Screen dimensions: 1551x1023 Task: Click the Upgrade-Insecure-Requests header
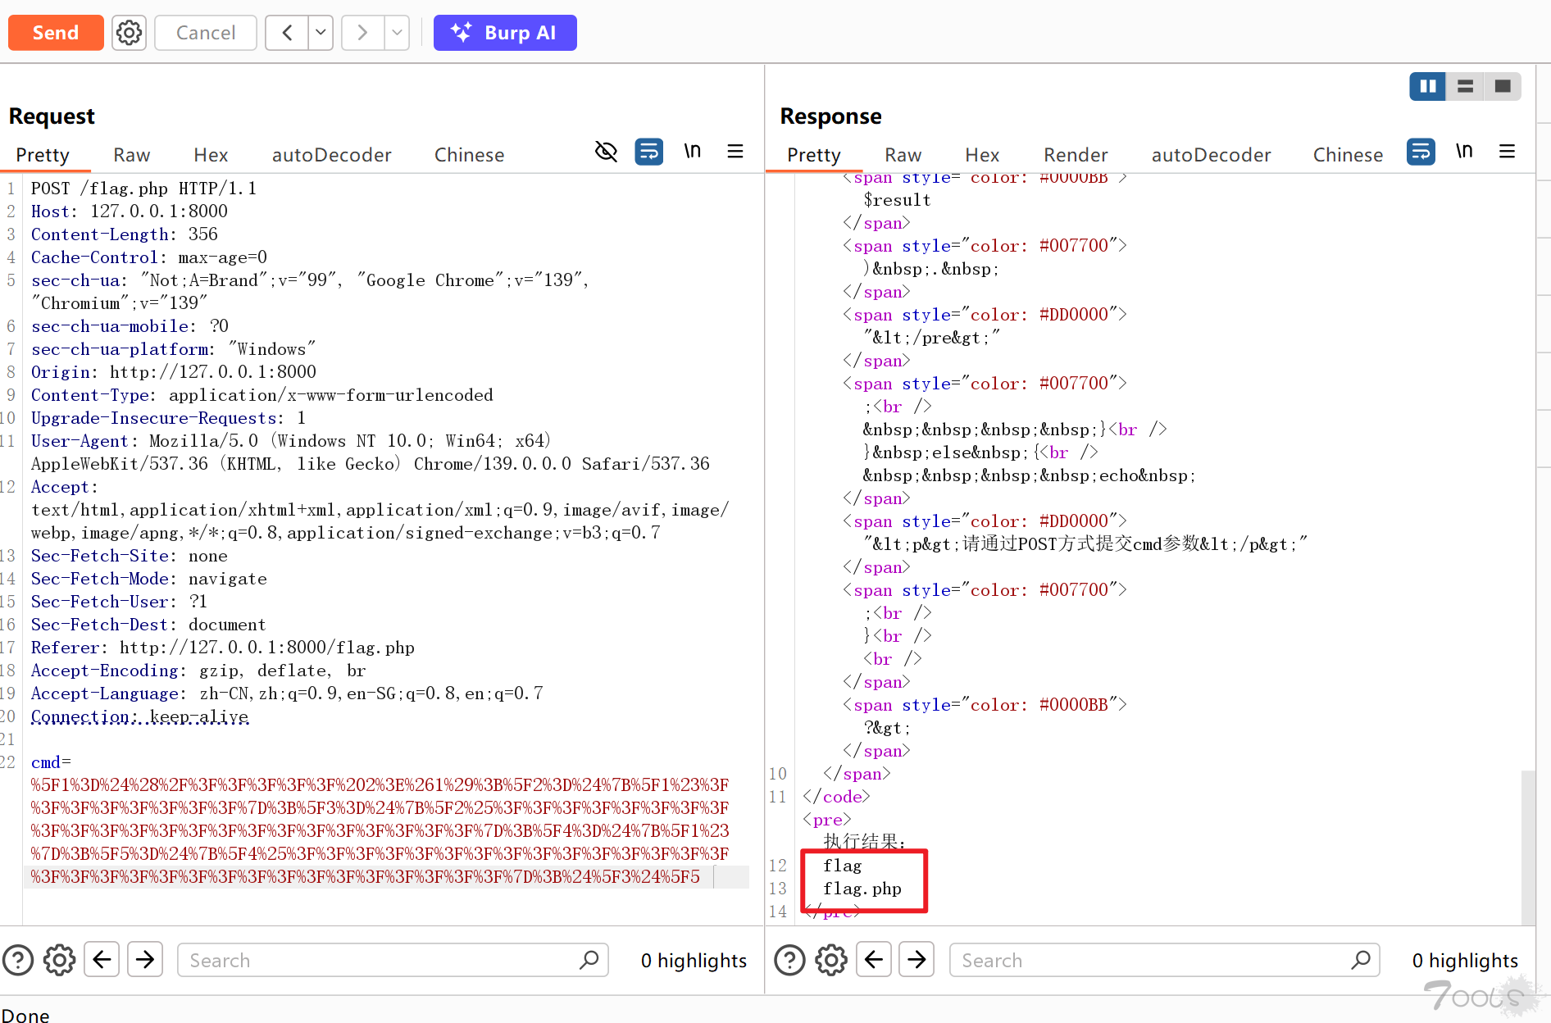pos(168,418)
